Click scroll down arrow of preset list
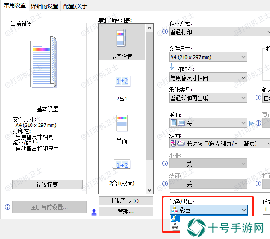Screen dimensions: 270x239 (149, 190)
